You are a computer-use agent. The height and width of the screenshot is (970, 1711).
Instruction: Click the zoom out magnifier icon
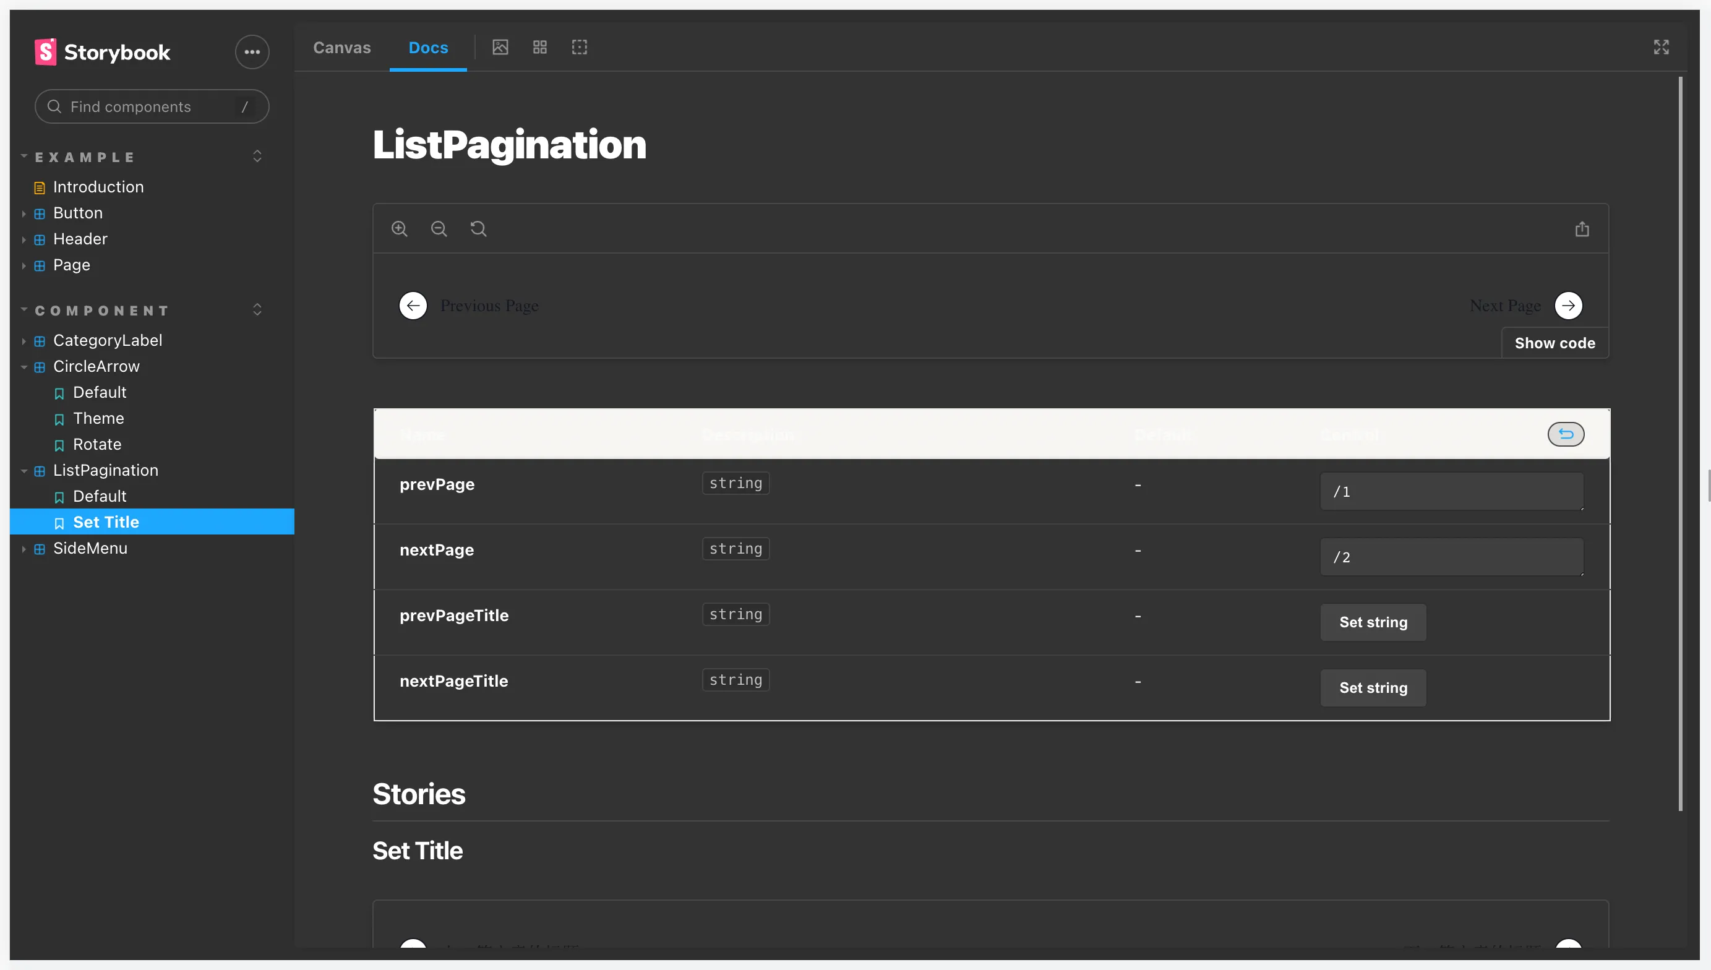click(438, 228)
